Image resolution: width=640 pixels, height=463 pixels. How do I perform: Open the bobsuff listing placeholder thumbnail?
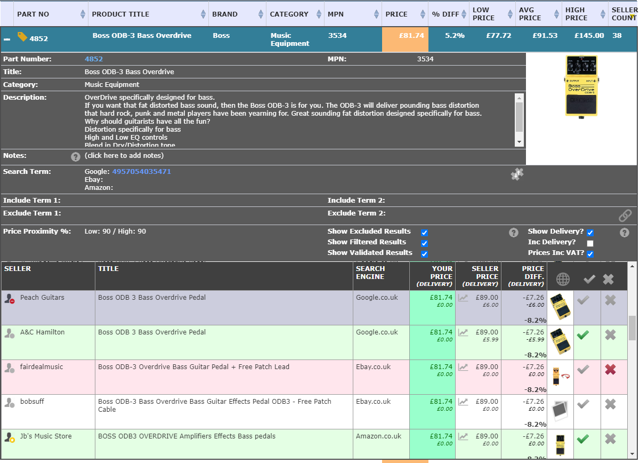[x=560, y=410]
